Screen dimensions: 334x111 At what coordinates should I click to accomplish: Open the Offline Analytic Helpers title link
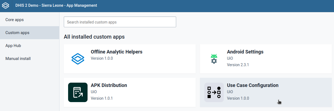[116, 52]
